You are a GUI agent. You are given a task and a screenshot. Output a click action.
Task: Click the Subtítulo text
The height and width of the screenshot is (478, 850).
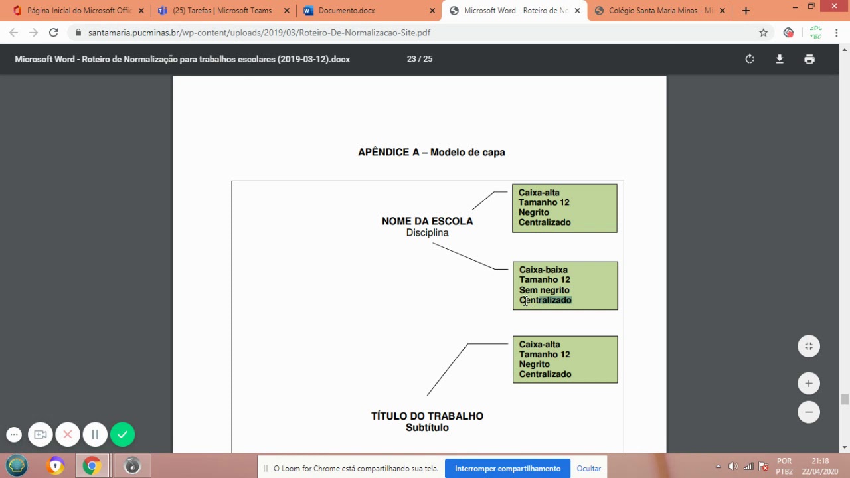[427, 427]
